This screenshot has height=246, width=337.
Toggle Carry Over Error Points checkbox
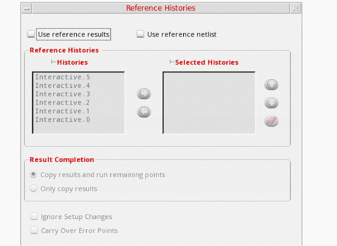[34, 230]
